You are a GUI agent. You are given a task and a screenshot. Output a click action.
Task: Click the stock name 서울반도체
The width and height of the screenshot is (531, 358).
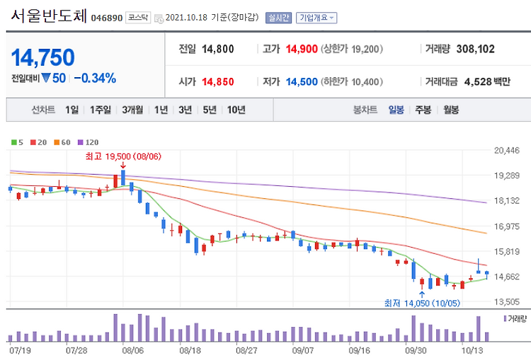(x=49, y=16)
